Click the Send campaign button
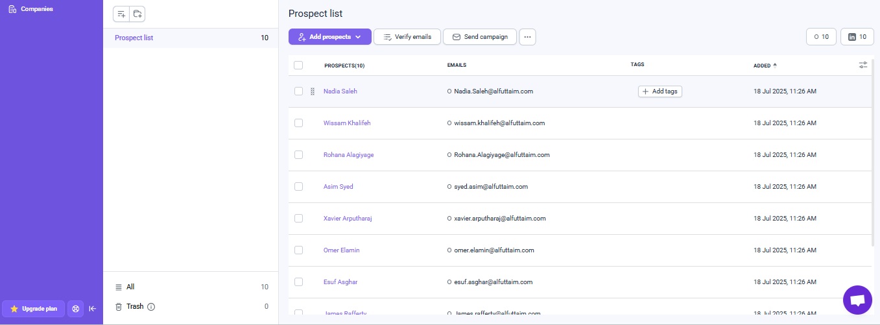This screenshot has width=880, height=325. [x=479, y=37]
